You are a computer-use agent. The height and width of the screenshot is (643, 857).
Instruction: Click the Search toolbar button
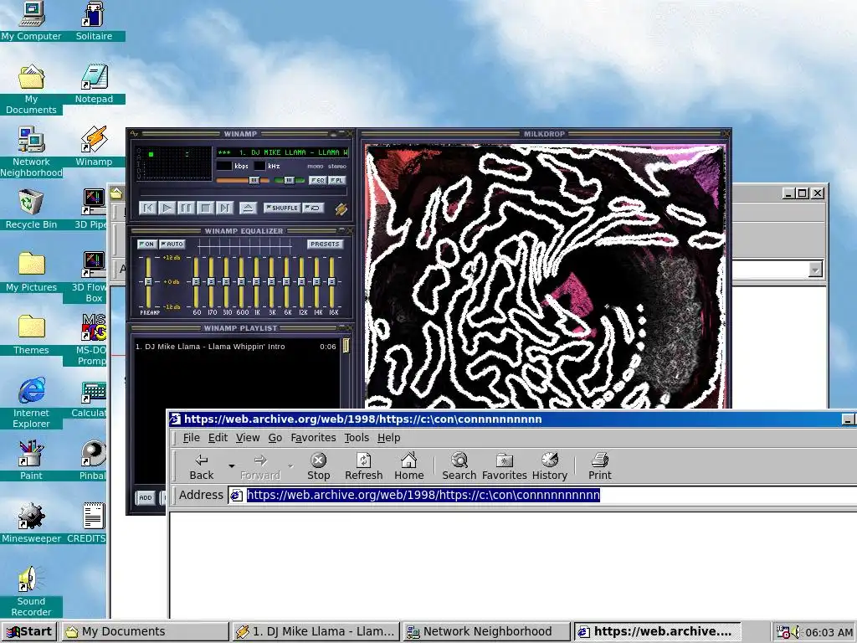coord(459,466)
